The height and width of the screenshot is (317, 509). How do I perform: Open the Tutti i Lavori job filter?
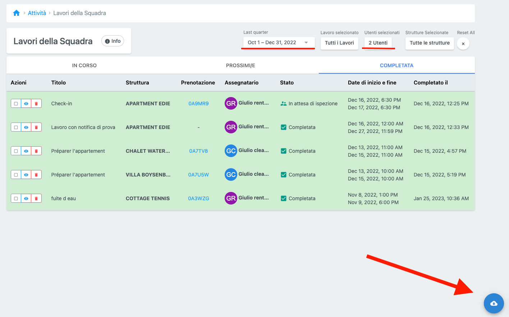(339, 43)
